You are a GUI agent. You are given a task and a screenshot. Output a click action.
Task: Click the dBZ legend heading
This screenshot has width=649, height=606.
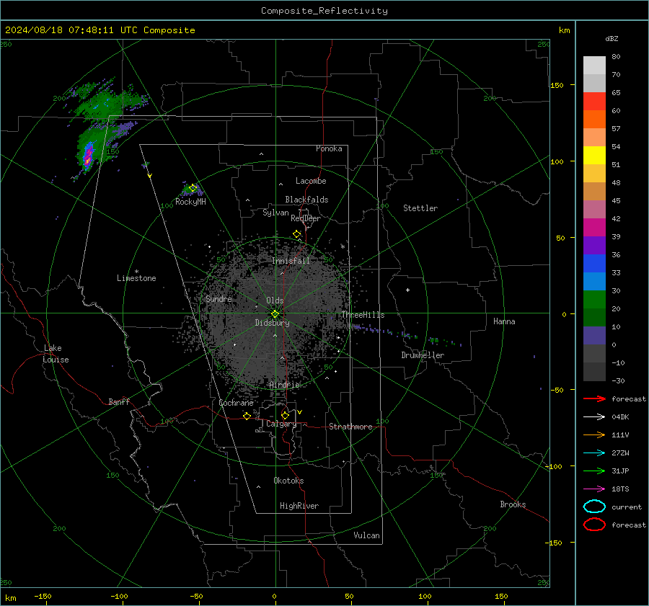612,38
